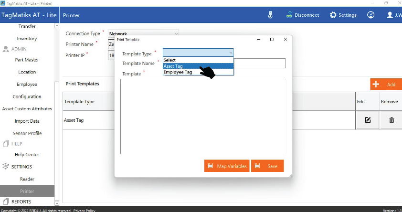Click the edit icon for Asset Tag
Screen dimensions: 402x212
click(368, 120)
